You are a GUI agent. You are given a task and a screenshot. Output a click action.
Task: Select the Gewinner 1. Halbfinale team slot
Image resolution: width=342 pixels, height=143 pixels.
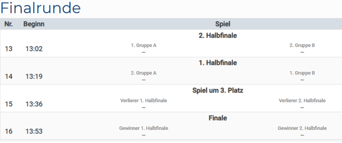144,128
